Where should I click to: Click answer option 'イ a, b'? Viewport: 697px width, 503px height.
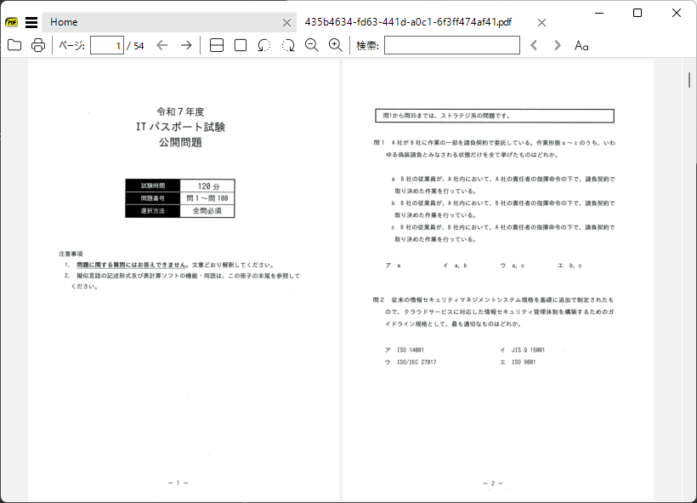[455, 266]
